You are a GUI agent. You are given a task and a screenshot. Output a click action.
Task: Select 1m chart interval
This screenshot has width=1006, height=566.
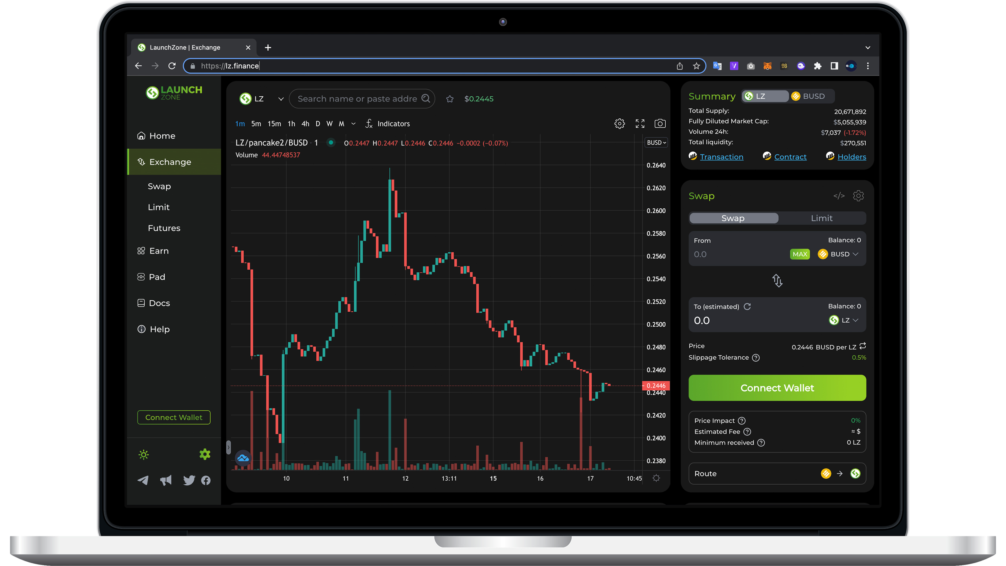[240, 124]
